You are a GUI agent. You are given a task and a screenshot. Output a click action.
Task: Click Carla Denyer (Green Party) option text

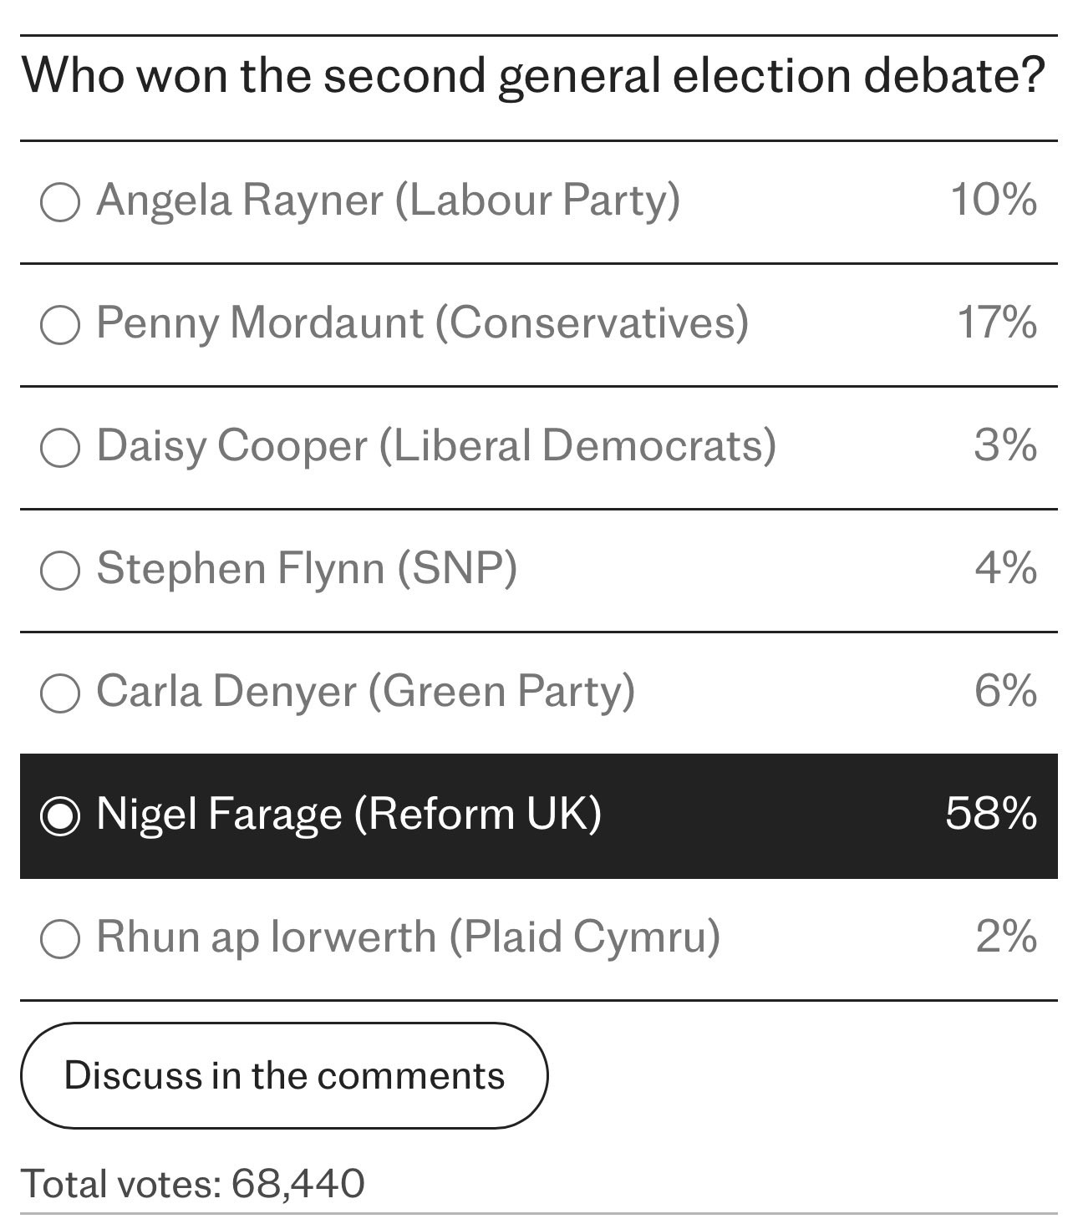click(x=365, y=692)
